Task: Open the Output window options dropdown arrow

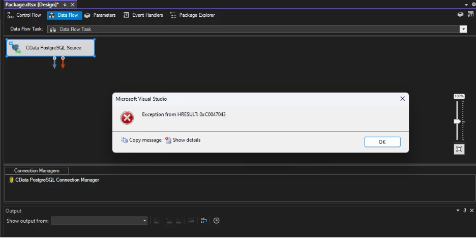Action: (458, 211)
